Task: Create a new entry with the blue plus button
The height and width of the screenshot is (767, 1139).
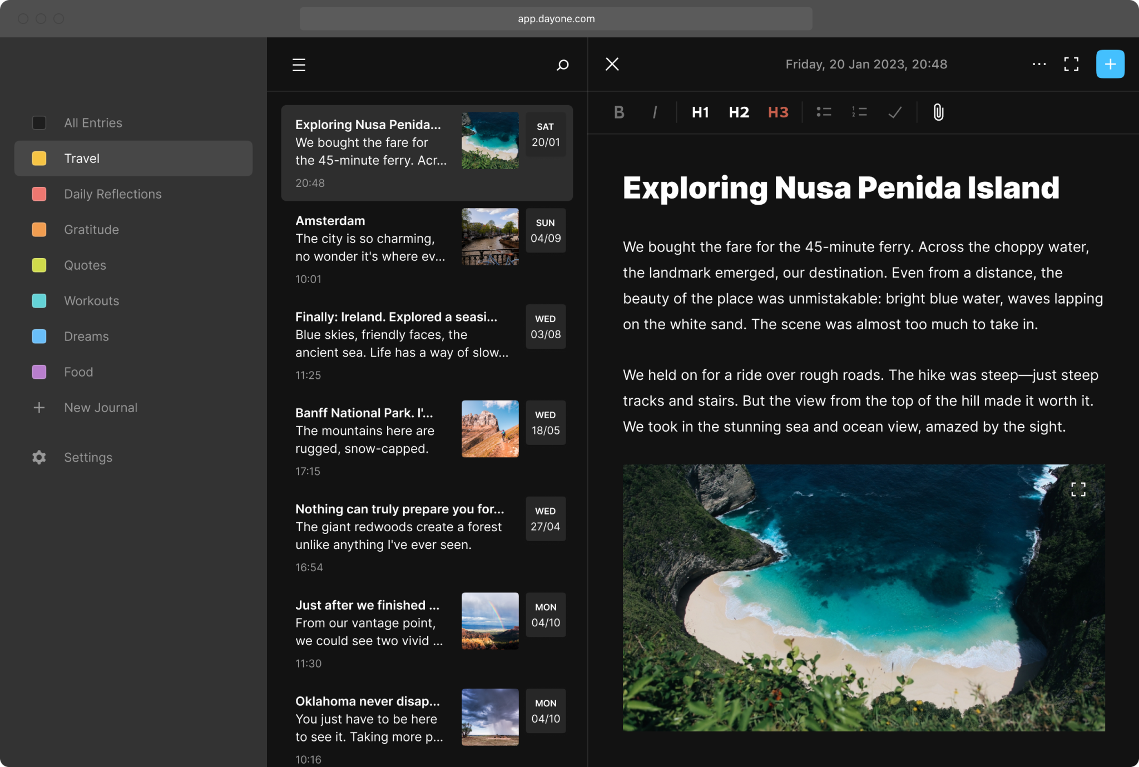Action: tap(1110, 64)
